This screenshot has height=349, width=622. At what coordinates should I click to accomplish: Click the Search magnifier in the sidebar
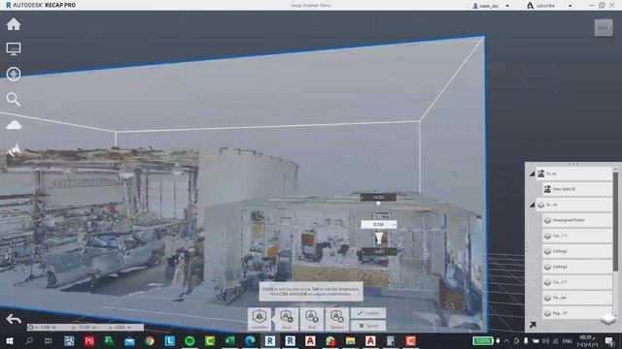tap(14, 99)
